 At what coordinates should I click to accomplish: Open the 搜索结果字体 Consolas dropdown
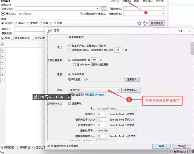pos(116,131)
